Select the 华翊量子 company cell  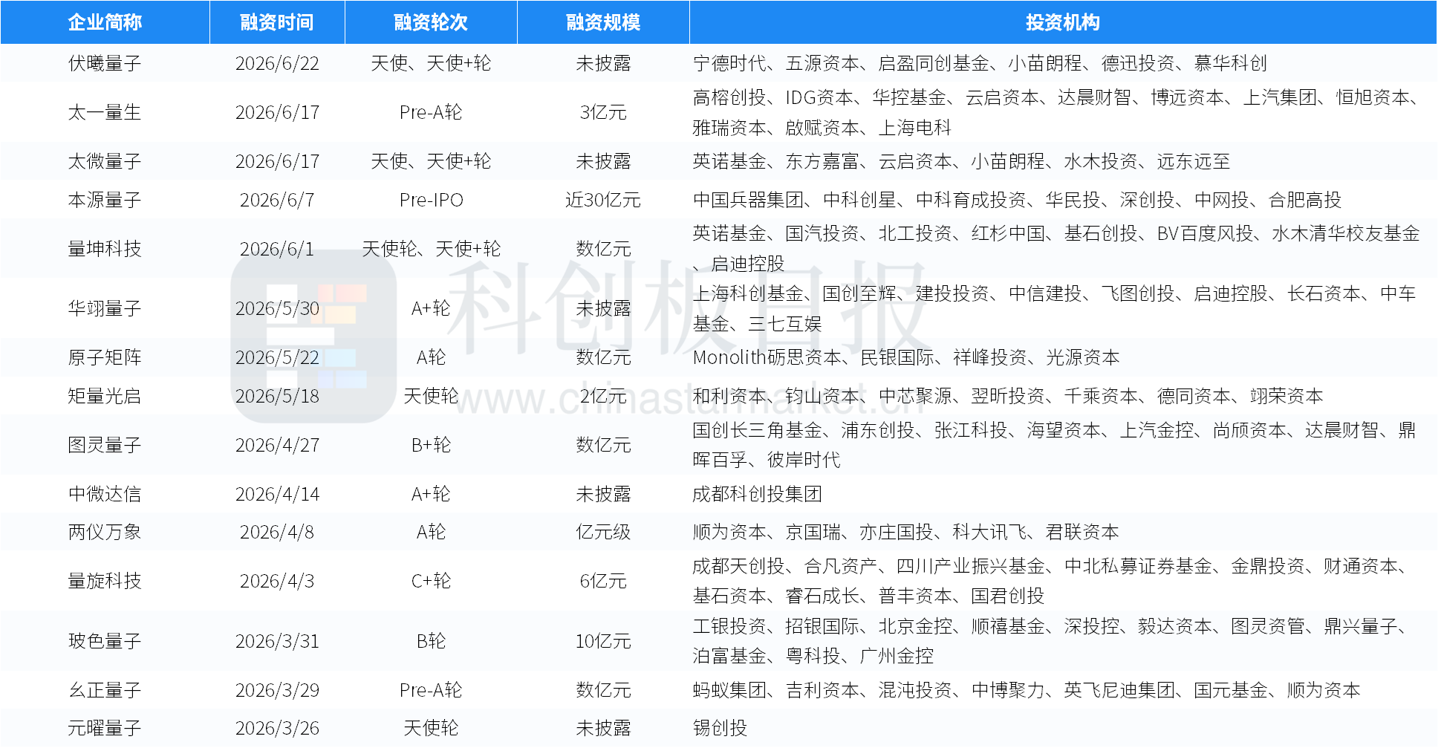[105, 308]
